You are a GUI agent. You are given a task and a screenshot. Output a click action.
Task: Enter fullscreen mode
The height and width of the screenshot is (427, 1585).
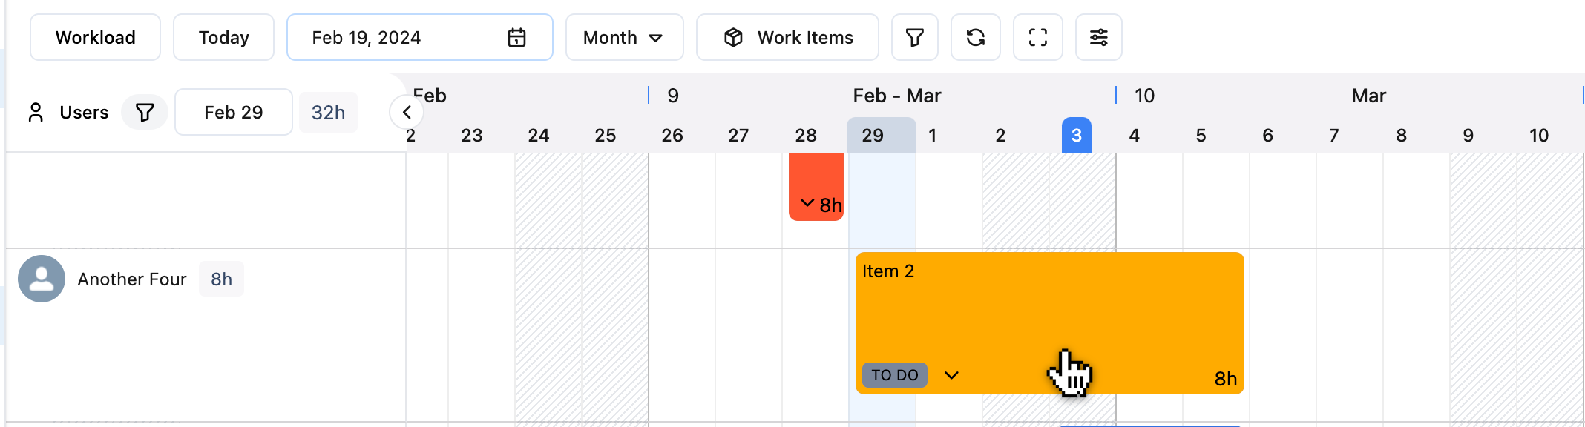click(x=1038, y=37)
